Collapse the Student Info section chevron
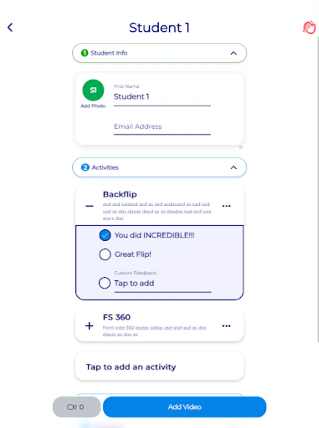Image resolution: width=319 pixels, height=428 pixels. coord(233,53)
